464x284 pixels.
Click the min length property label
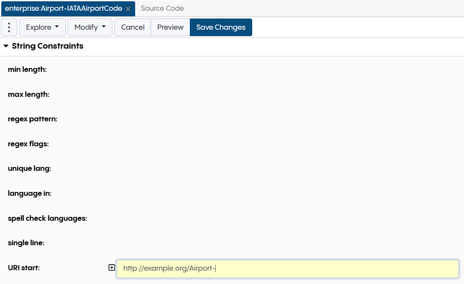(x=27, y=69)
